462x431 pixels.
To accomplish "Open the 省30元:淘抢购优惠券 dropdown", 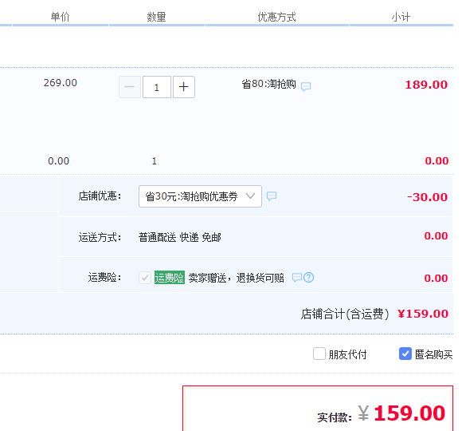I will tap(200, 196).
